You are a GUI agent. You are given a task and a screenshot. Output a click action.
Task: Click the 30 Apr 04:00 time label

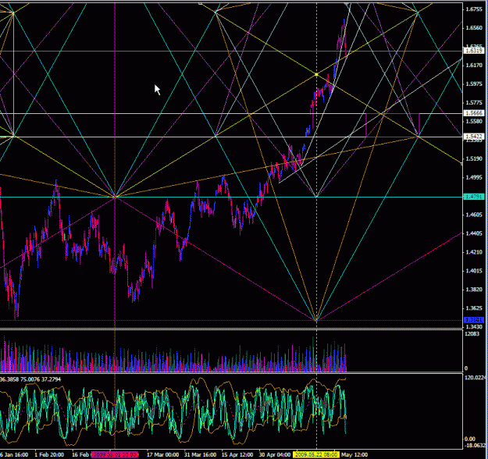point(275,454)
